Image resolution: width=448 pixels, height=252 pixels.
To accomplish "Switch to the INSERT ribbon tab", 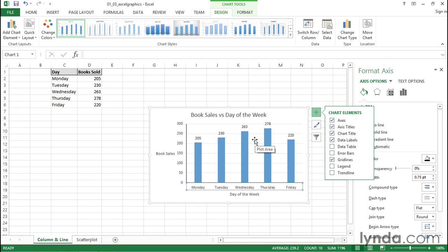I will (x=53, y=12).
